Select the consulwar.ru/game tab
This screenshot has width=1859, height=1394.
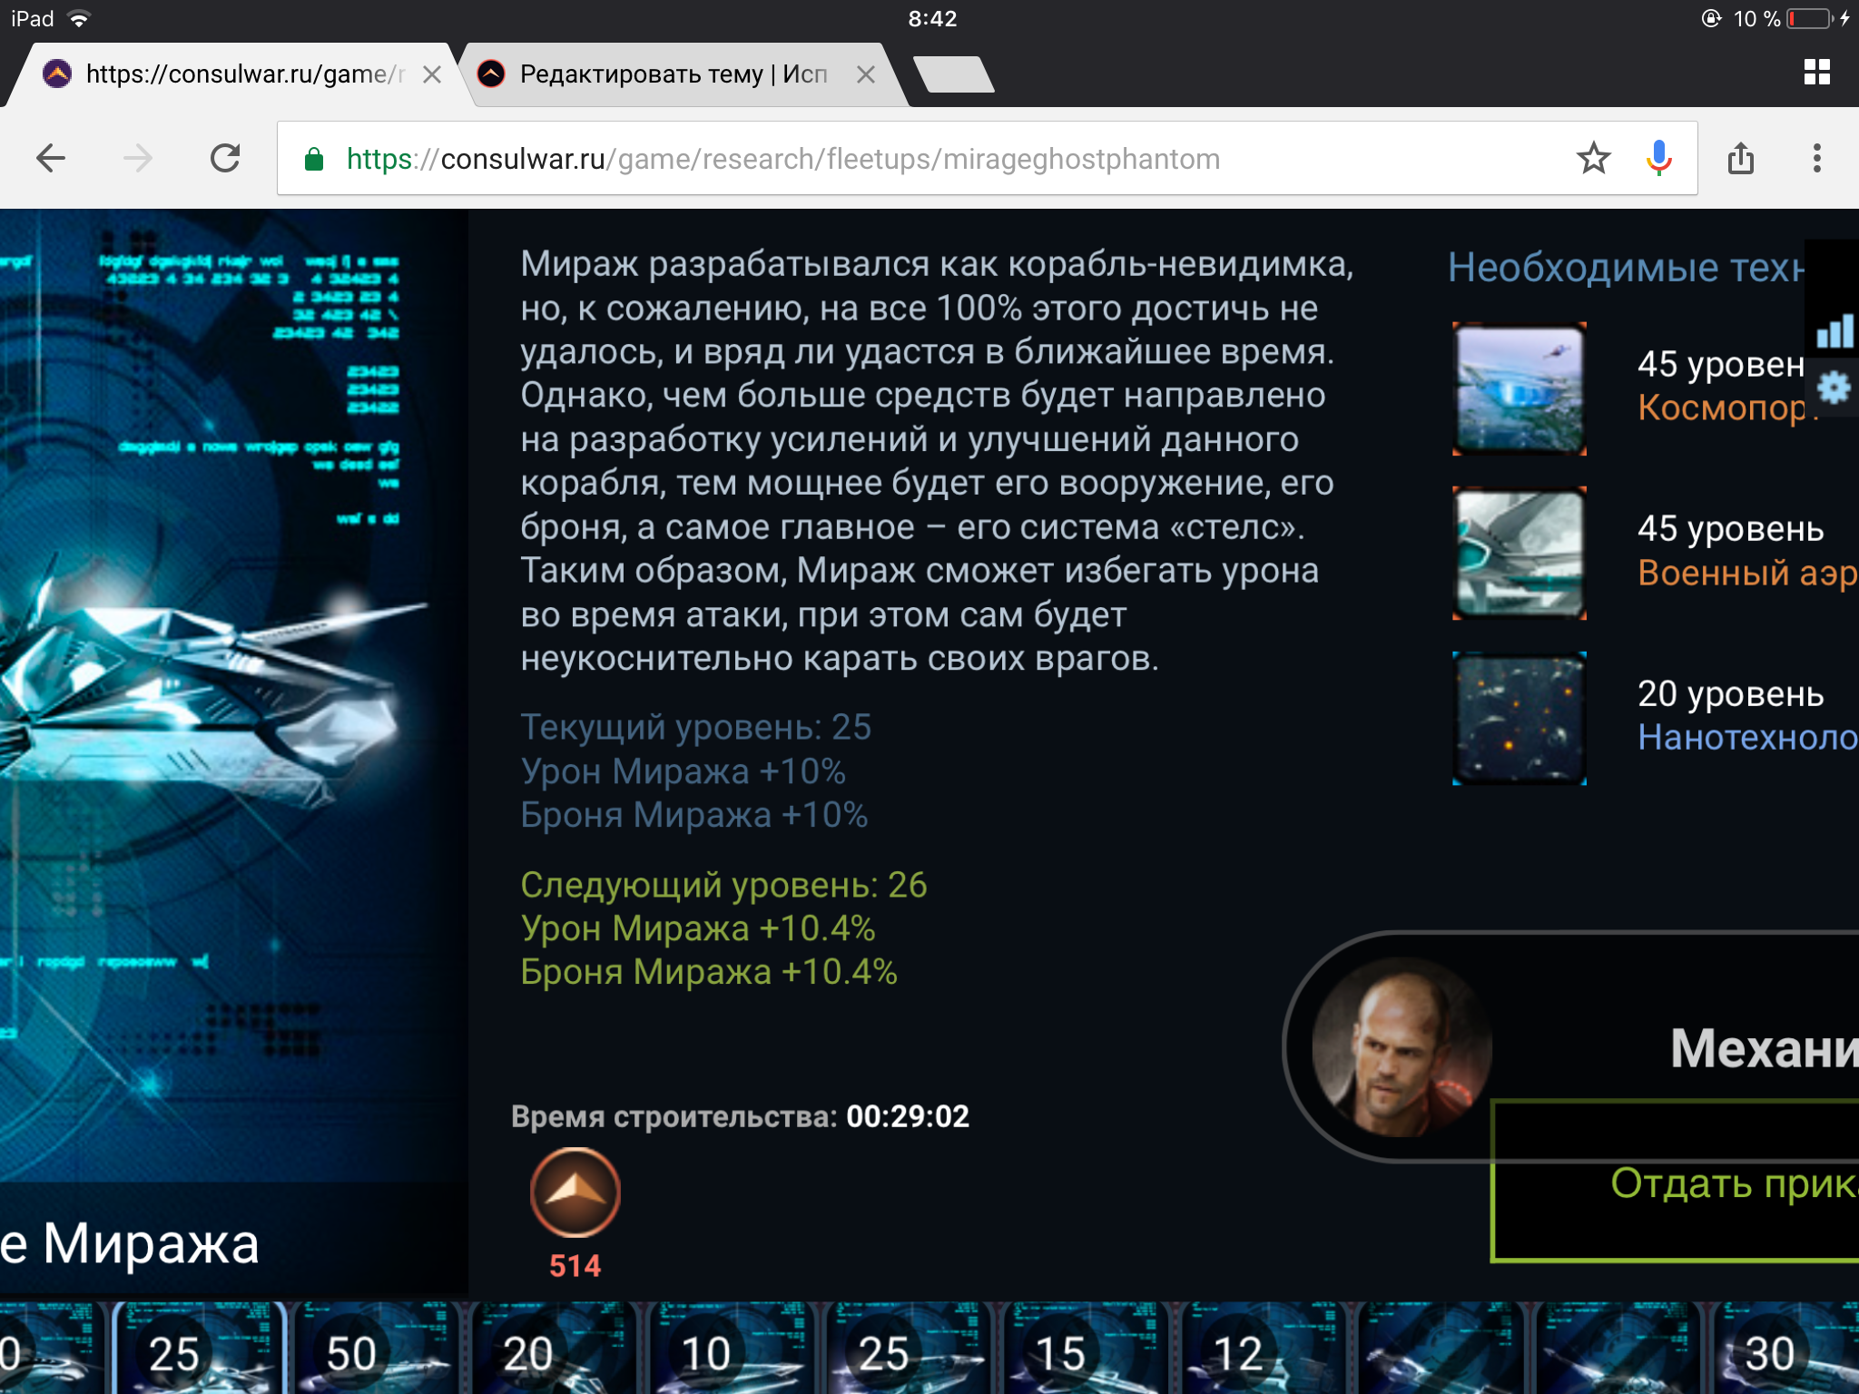tap(243, 74)
